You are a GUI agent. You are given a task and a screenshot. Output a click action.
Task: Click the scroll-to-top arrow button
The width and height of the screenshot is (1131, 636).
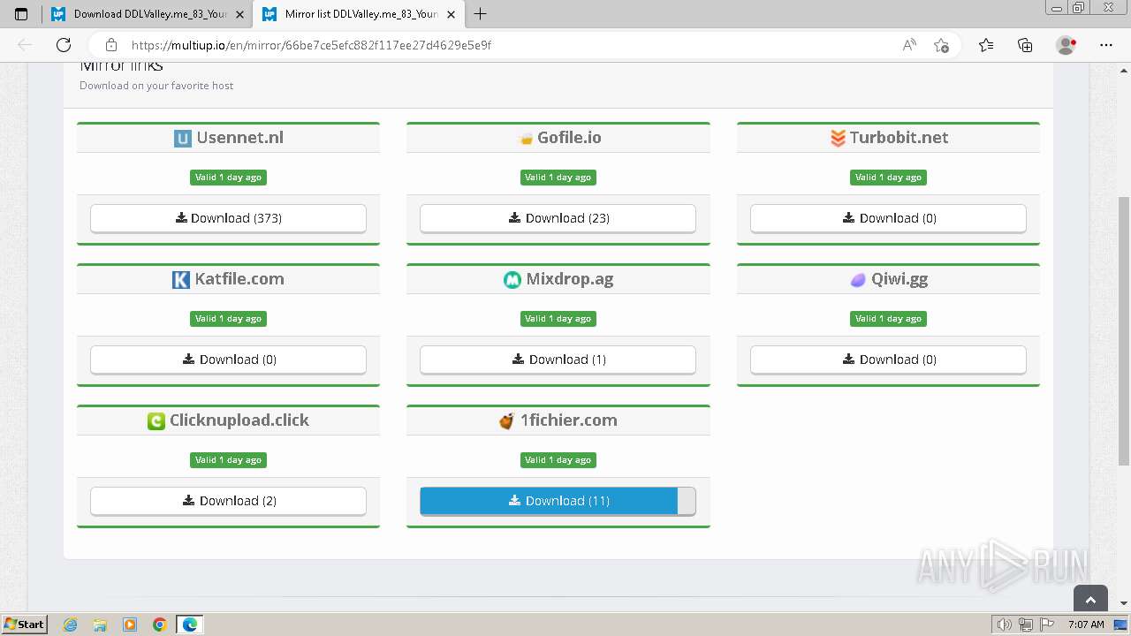pos(1090,600)
